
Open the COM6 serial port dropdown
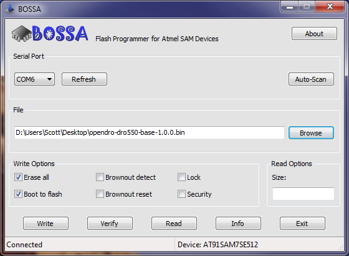pyautogui.click(x=34, y=79)
